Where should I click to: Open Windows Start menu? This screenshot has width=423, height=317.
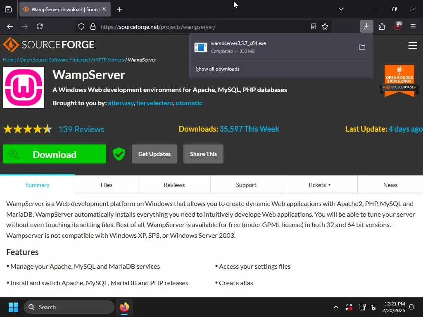[x=13, y=307]
